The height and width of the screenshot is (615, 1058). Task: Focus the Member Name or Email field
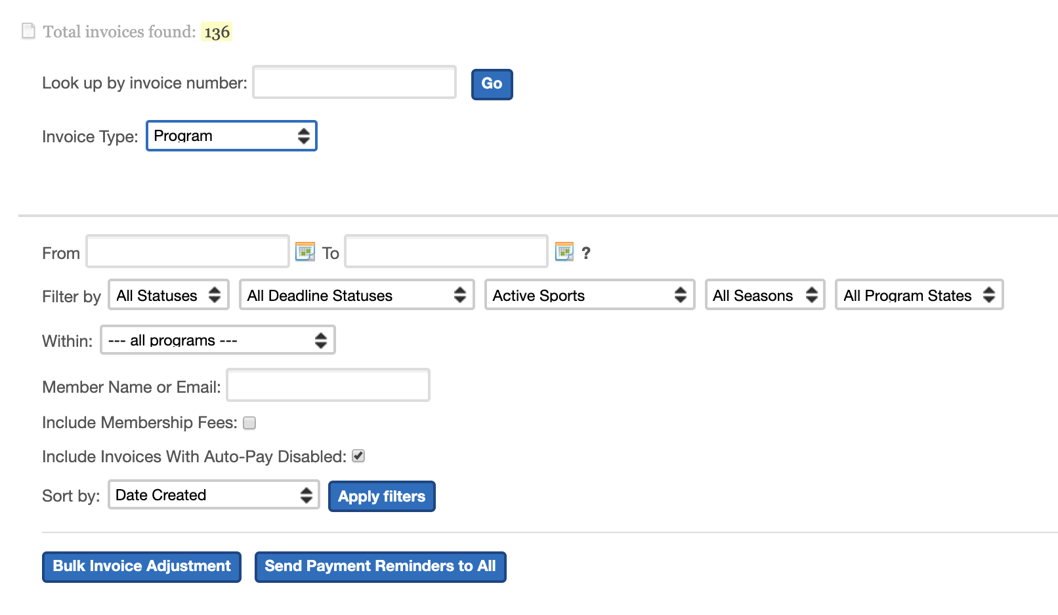(328, 386)
